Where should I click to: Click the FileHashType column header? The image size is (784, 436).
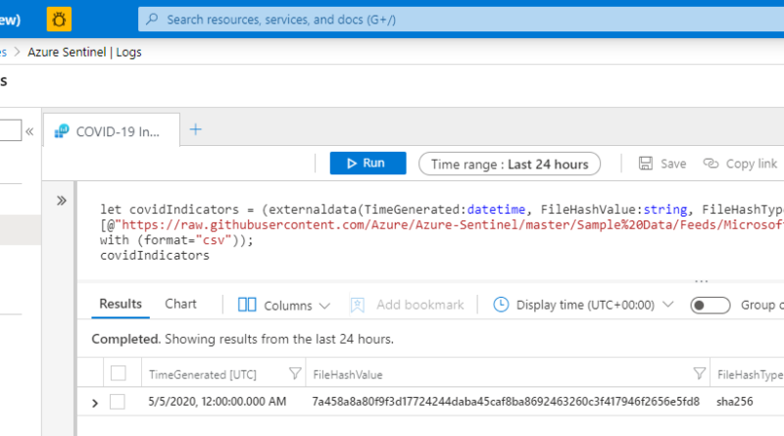point(750,374)
